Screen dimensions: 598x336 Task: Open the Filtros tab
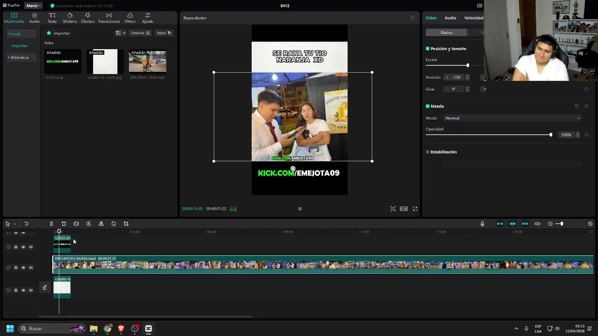(x=130, y=18)
